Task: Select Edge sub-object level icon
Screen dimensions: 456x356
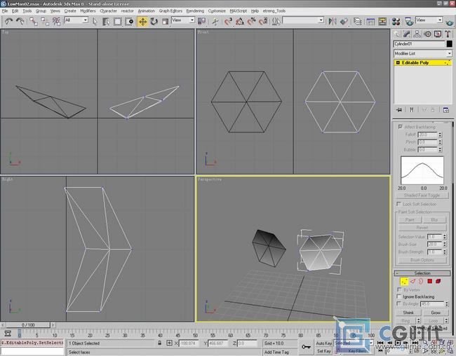Action: coord(413,281)
